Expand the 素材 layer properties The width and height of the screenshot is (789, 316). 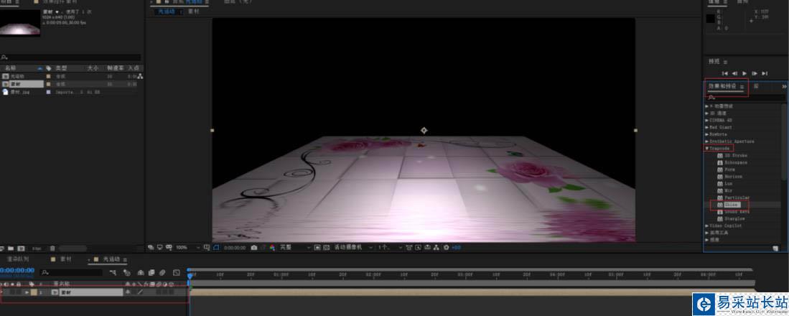(27, 292)
